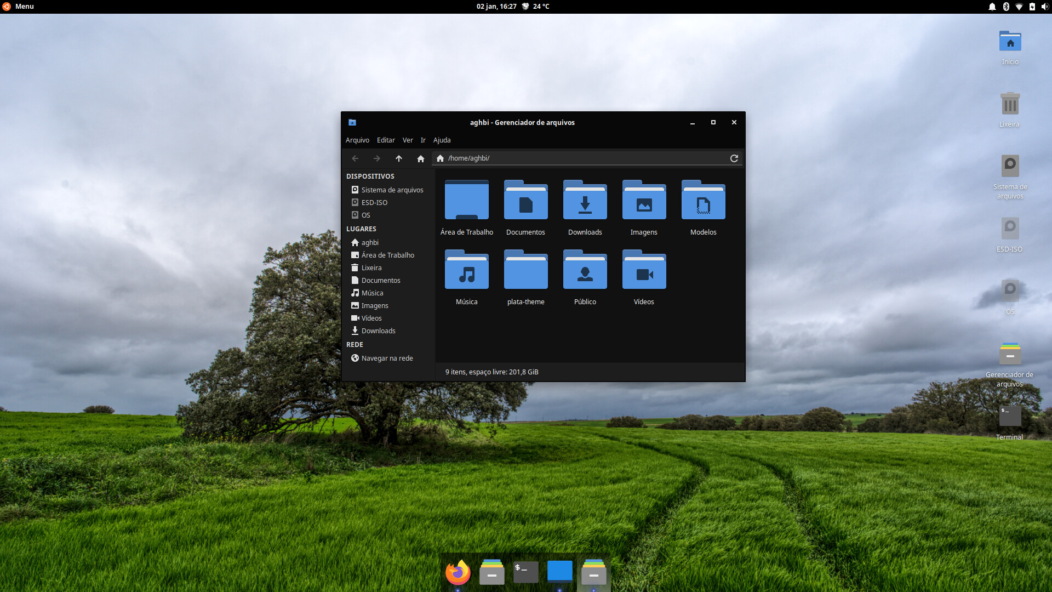Select the plata-theme folder
The width and height of the screenshot is (1052, 592).
point(525,270)
